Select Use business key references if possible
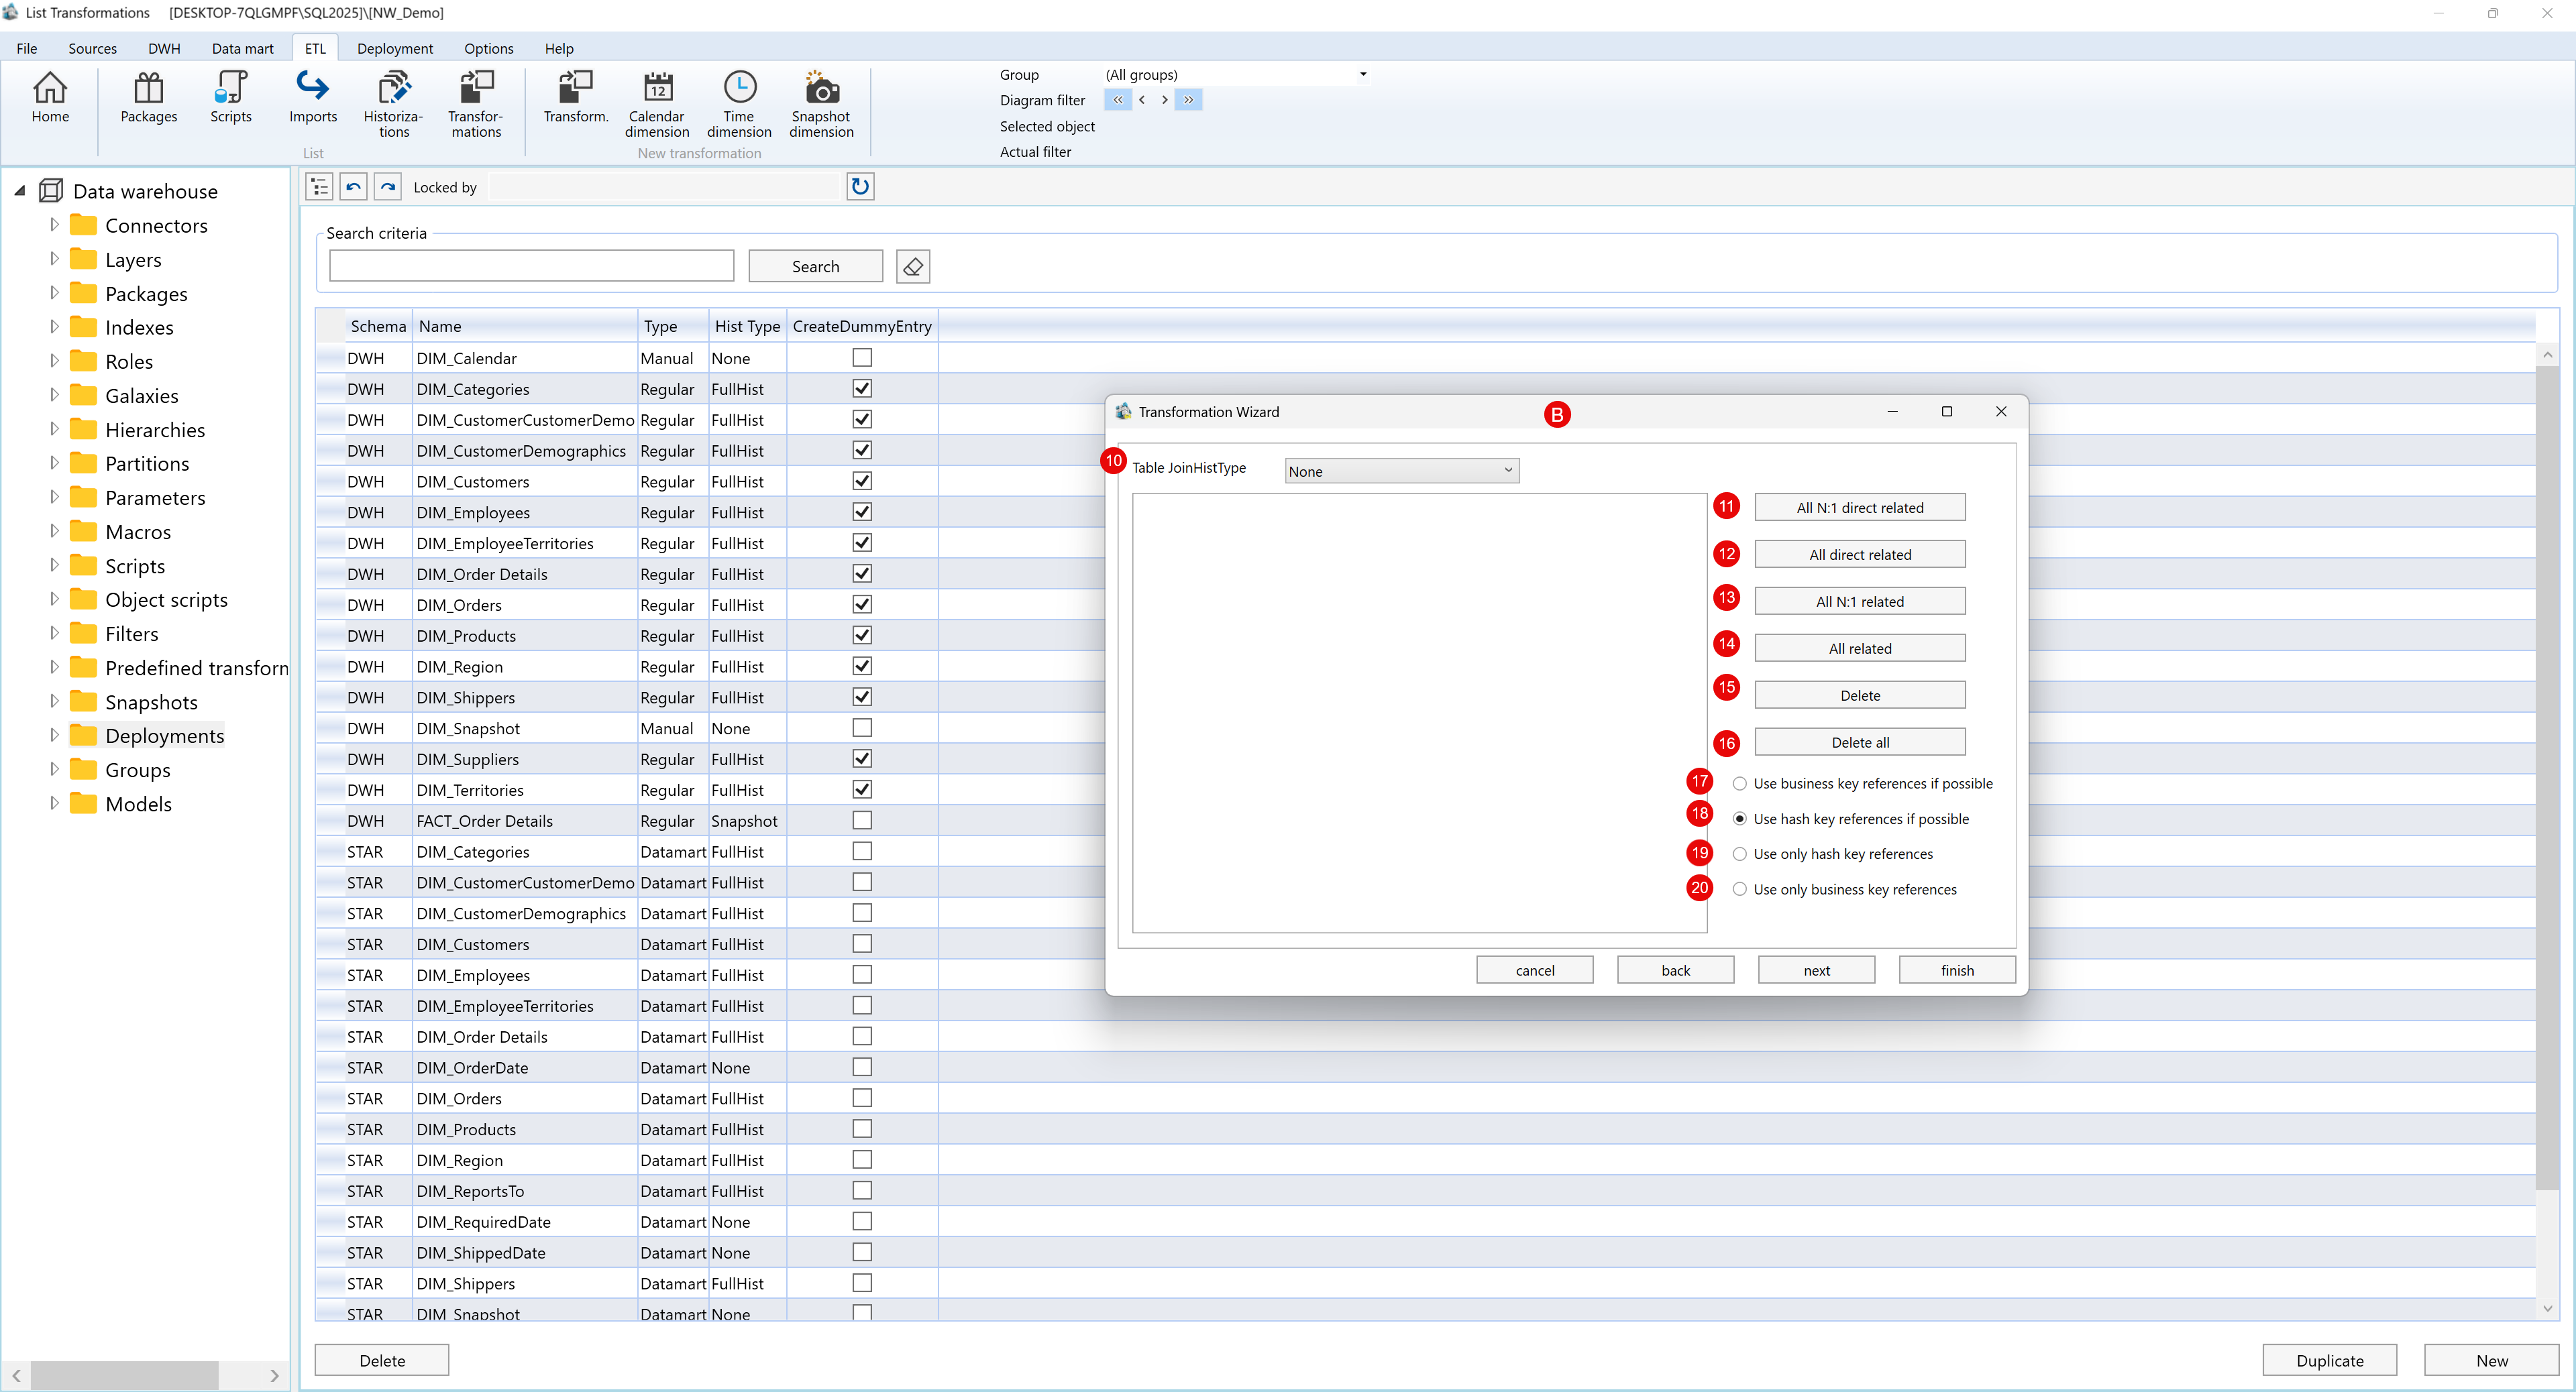This screenshot has width=2576, height=1392. pyautogui.click(x=1739, y=783)
